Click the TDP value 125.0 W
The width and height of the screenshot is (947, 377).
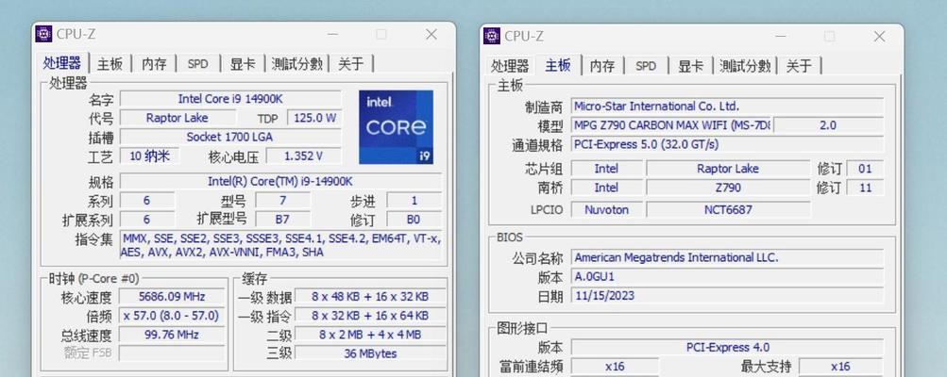pyautogui.click(x=314, y=118)
